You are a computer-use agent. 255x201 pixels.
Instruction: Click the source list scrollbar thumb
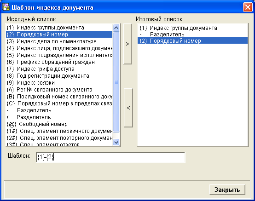[116, 82]
